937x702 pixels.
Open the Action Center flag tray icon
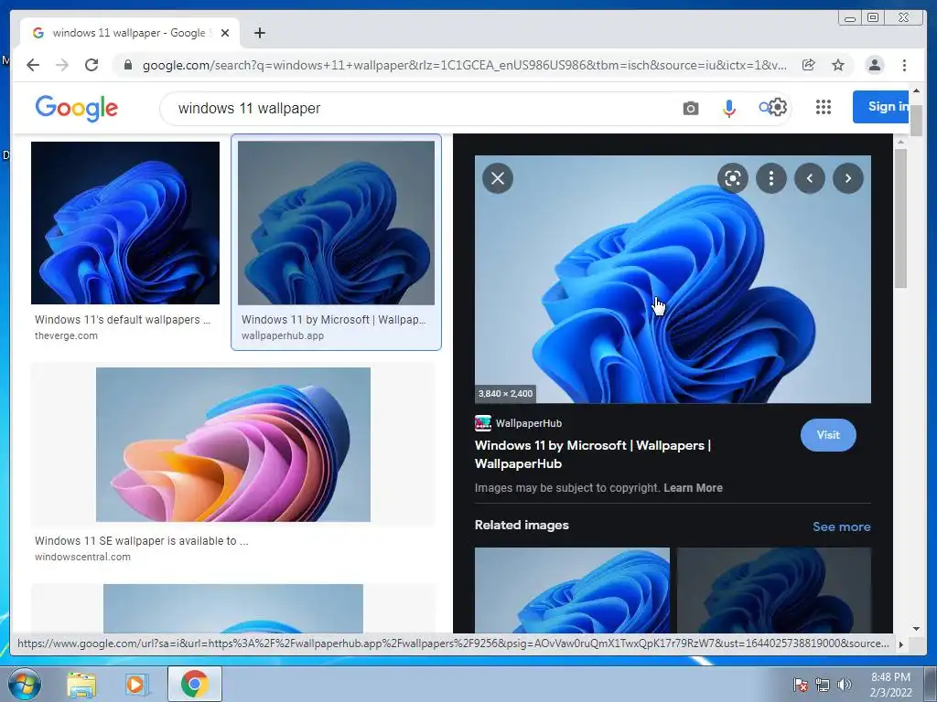[x=800, y=685]
